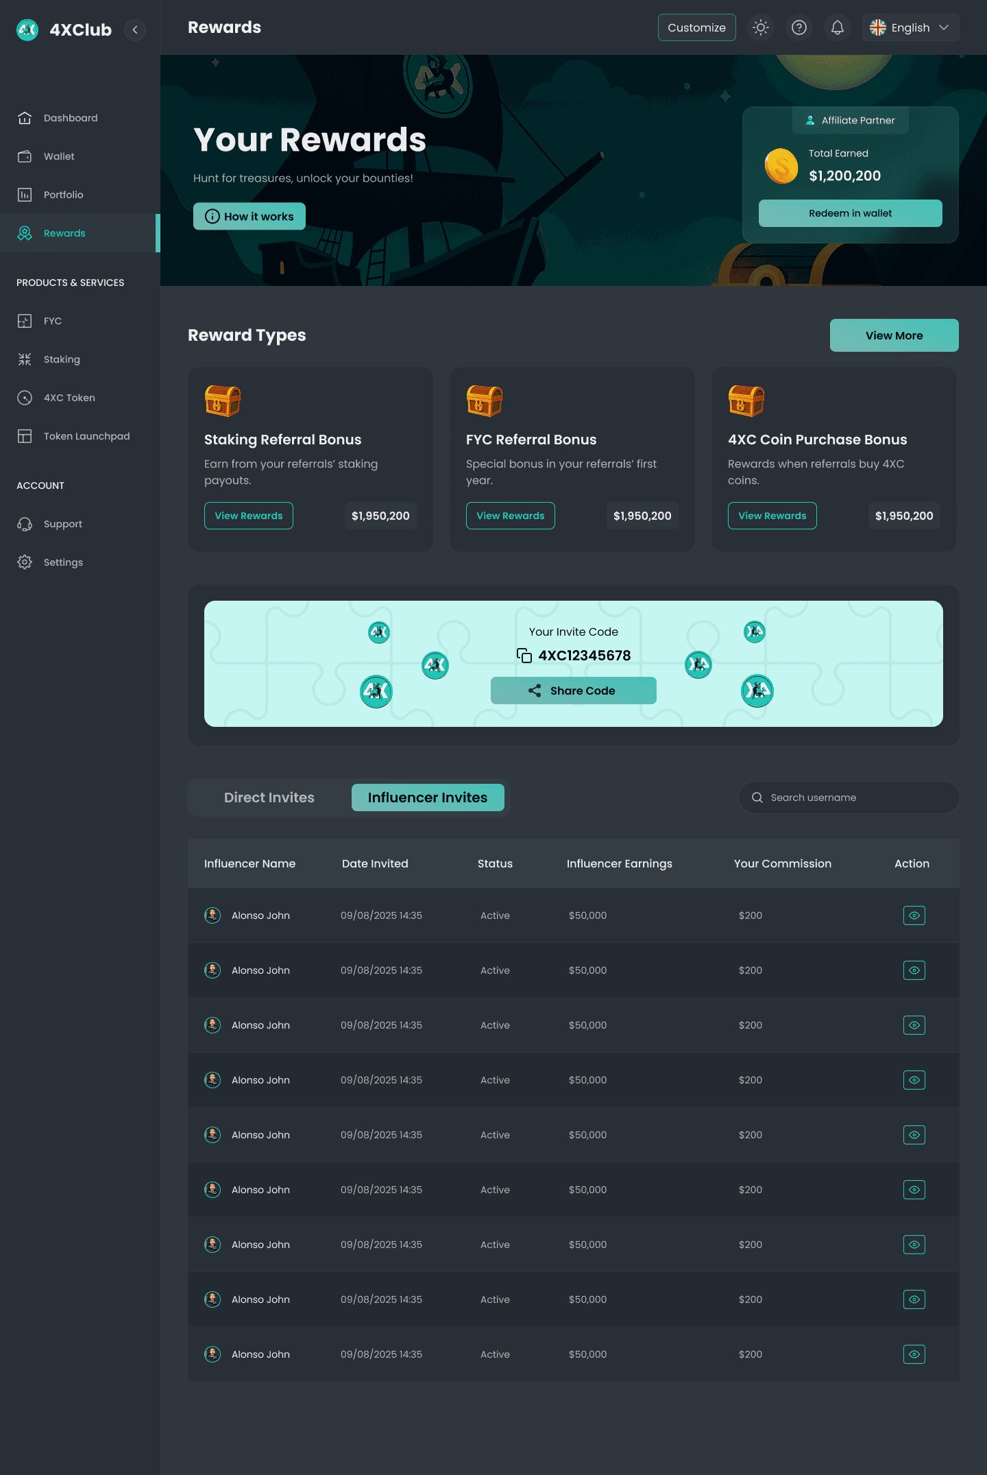Open Wallet in the sidebar

[80, 156]
